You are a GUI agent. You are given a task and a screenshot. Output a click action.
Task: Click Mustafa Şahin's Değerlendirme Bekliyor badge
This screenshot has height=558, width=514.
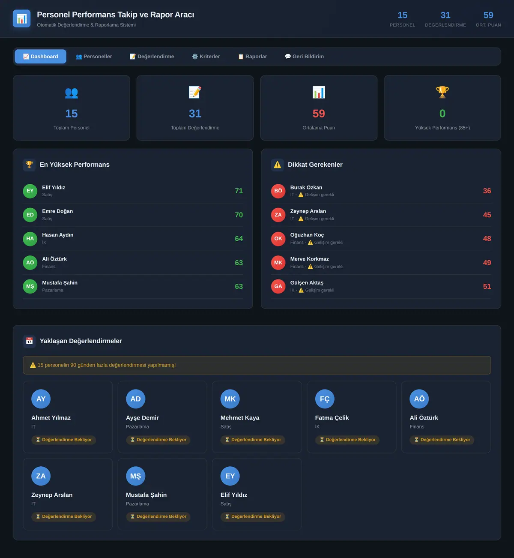(158, 516)
